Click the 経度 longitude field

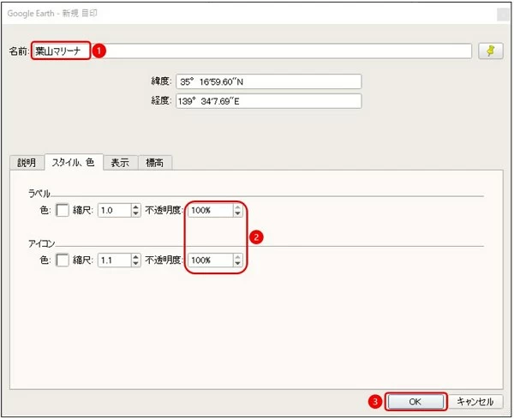(x=268, y=101)
